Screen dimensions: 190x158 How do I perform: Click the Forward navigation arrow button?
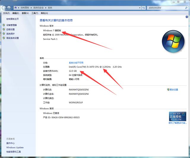click(x=9, y=8)
